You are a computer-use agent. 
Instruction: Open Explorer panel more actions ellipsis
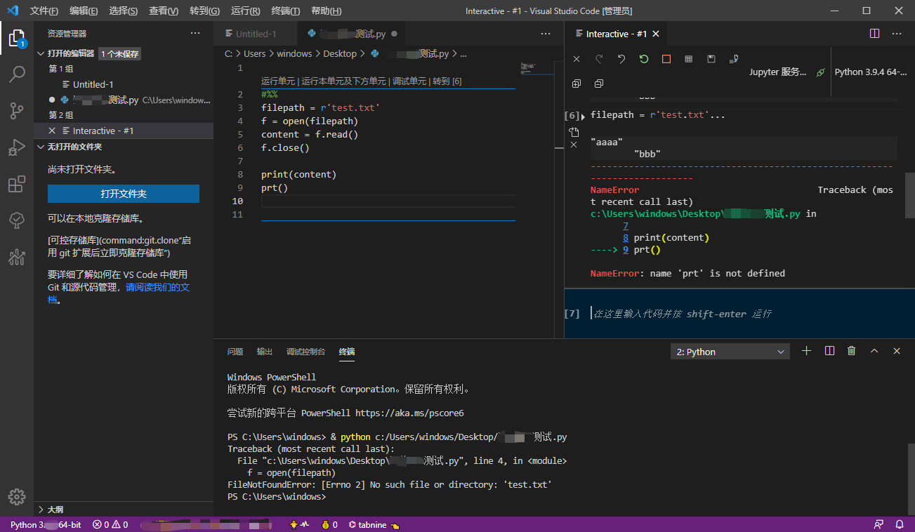tap(195, 33)
